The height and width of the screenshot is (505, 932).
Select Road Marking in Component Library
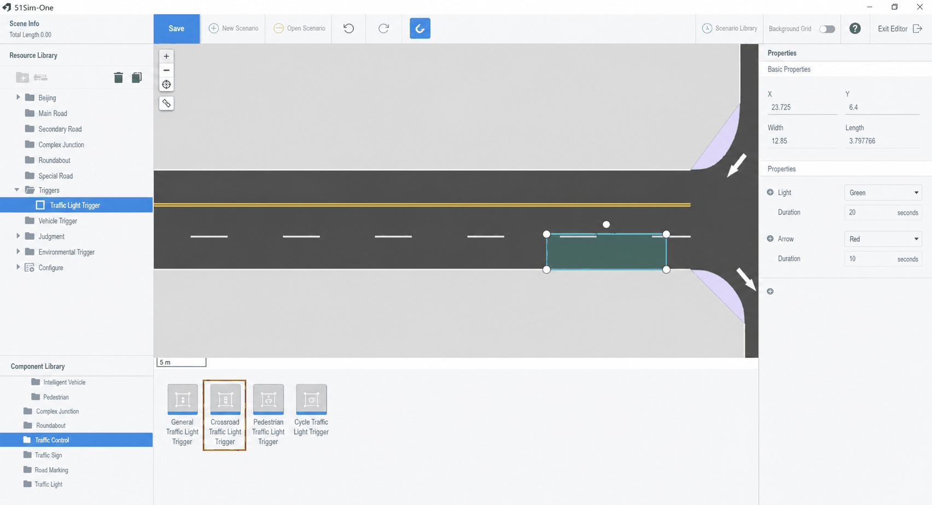tap(51, 470)
